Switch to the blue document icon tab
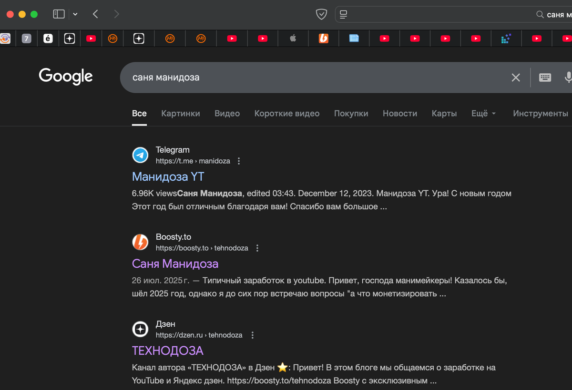This screenshot has height=390, width=572. (x=354, y=39)
